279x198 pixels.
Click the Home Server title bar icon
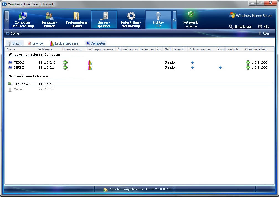click(x=4, y=4)
